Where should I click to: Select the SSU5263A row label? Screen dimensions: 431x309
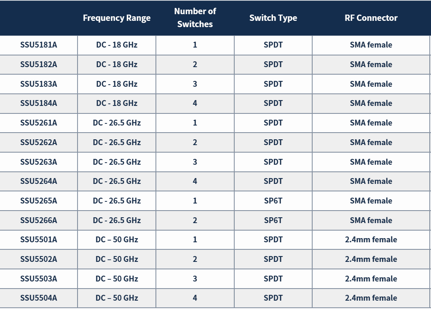(38, 162)
